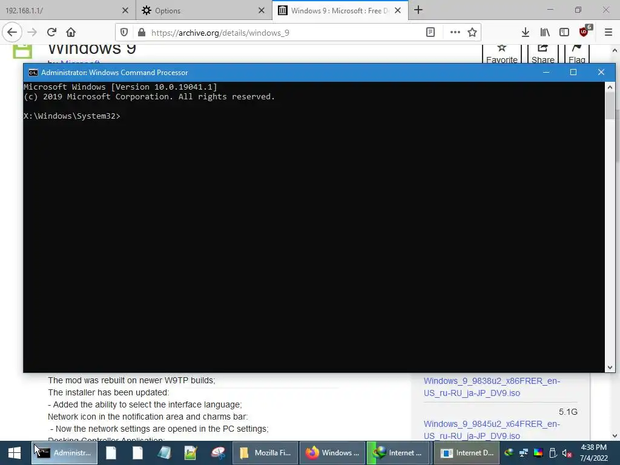Minimize the Command Processor window
This screenshot has height=465, width=620.
tap(546, 72)
